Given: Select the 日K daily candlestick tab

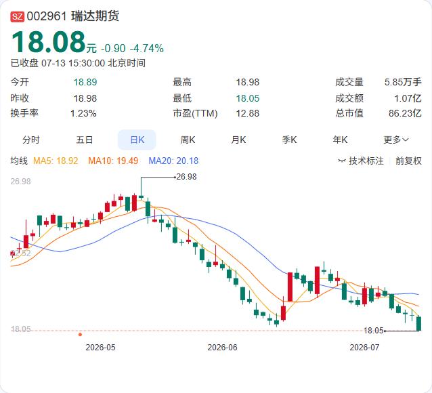Looking at the screenshot, I should tap(137, 140).
